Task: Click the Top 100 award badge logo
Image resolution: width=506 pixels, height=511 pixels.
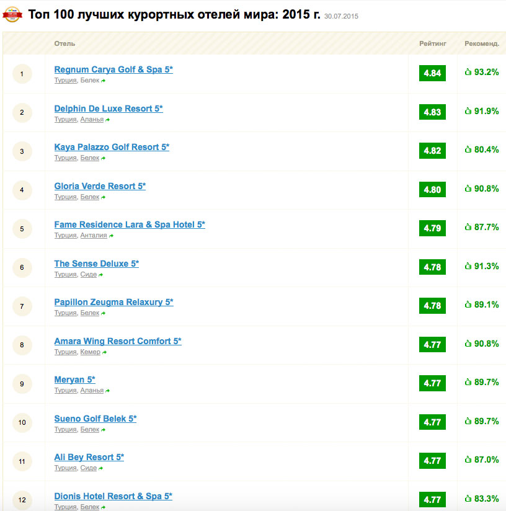Action: point(12,15)
